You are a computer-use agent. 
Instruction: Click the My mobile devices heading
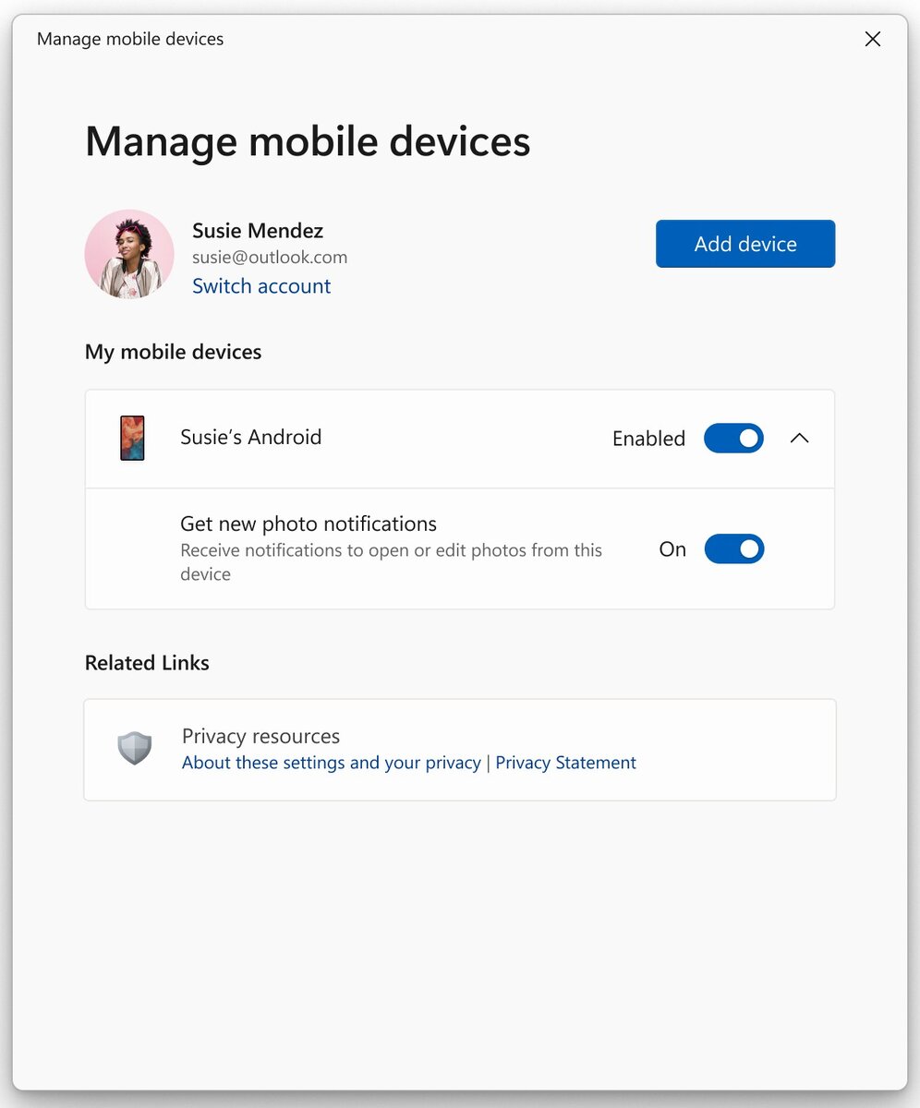tap(174, 352)
